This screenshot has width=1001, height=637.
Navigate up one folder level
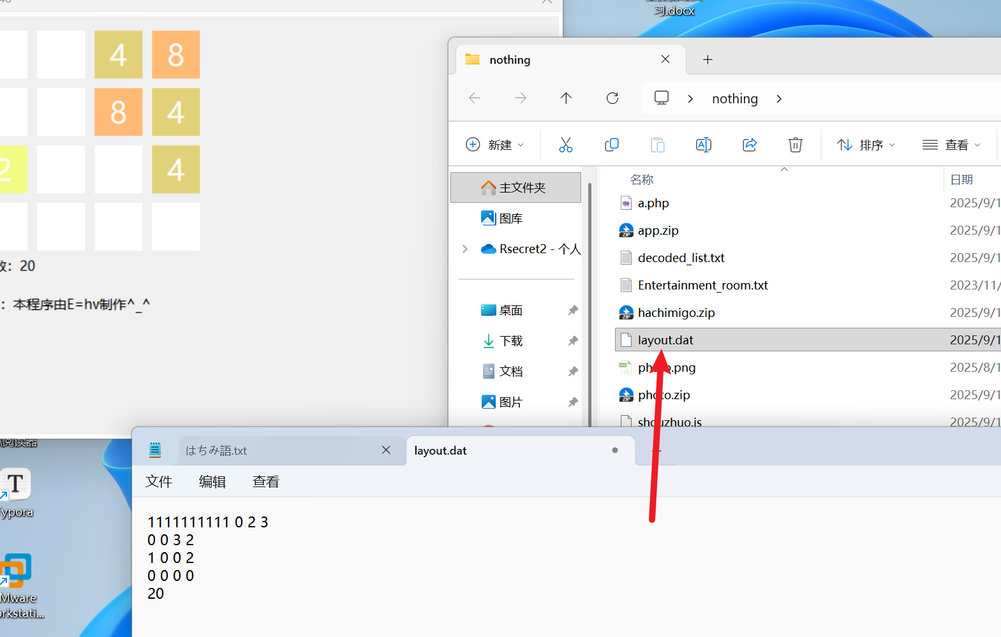(566, 98)
